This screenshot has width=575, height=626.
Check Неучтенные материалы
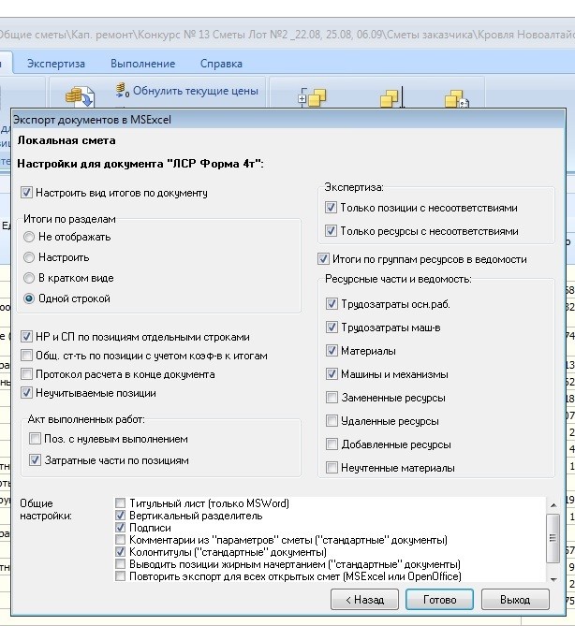tap(332, 468)
